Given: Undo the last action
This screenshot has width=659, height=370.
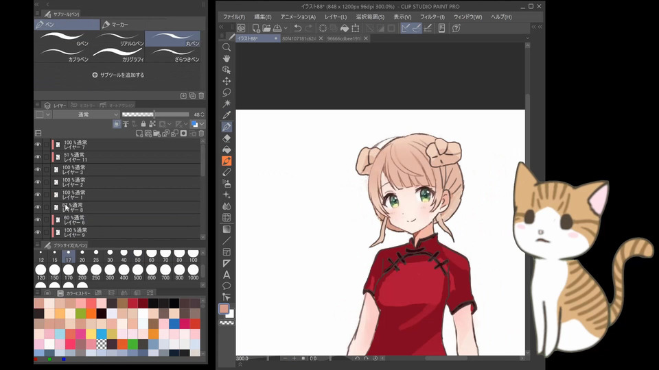Looking at the screenshot, I should [x=297, y=28].
